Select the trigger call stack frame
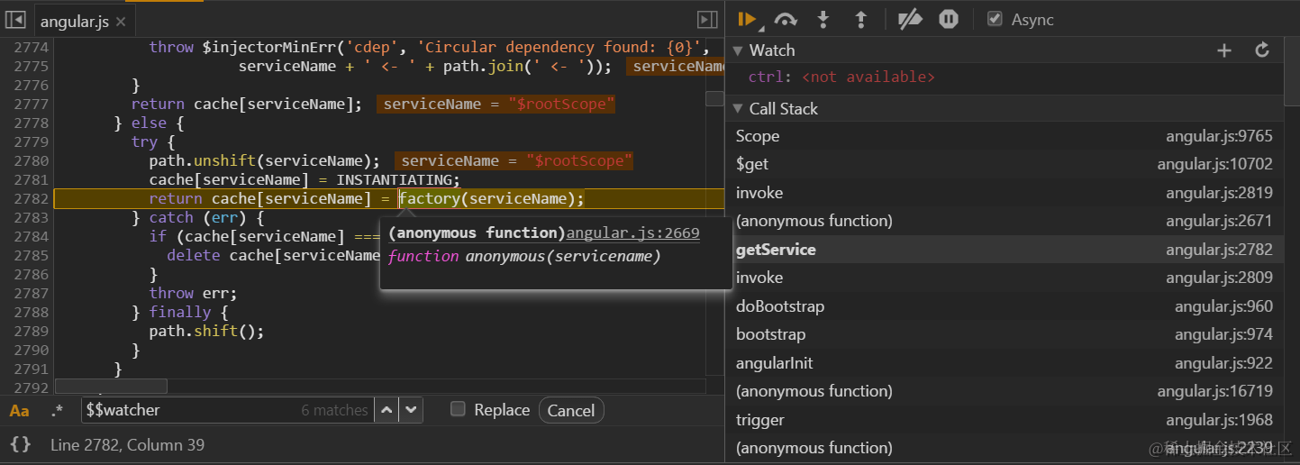1300x465 pixels. pyautogui.click(x=1005, y=420)
